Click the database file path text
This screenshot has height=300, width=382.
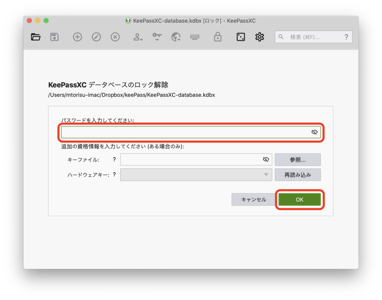tap(132, 95)
